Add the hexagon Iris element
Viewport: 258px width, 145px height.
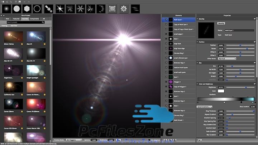point(27,8)
